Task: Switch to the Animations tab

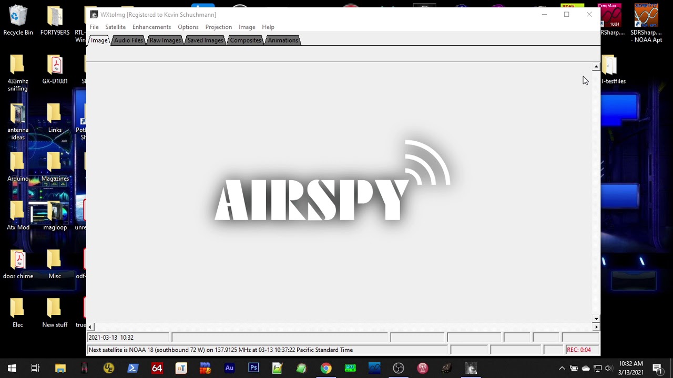Action: pos(283,40)
